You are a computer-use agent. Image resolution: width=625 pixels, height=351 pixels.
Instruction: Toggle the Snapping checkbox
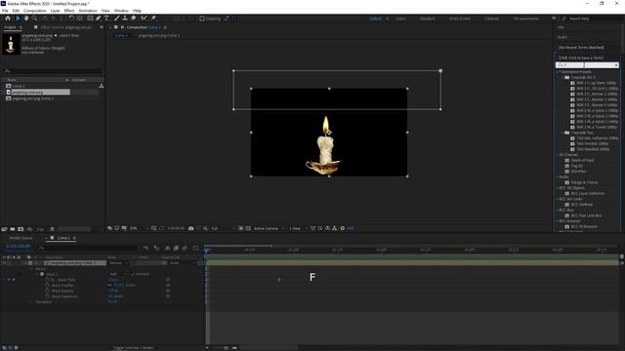pos(202,19)
